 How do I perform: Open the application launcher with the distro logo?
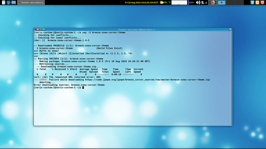click(x=8, y=2)
